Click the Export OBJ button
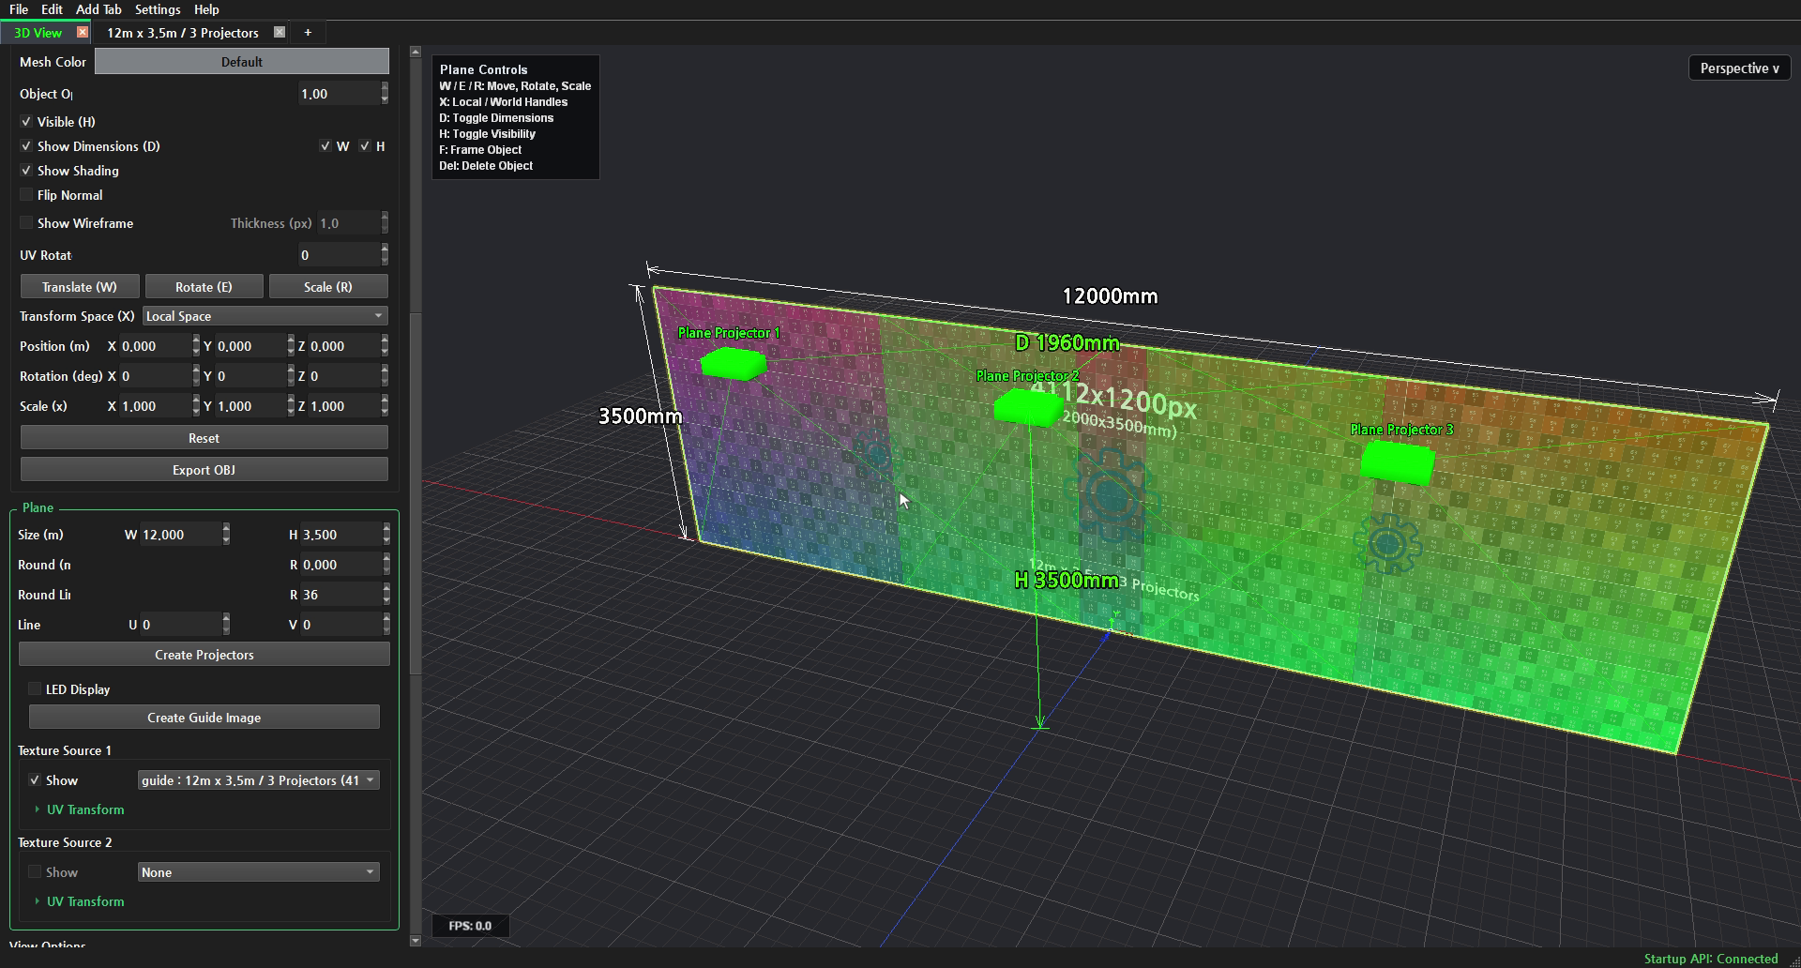 (204, 470)
